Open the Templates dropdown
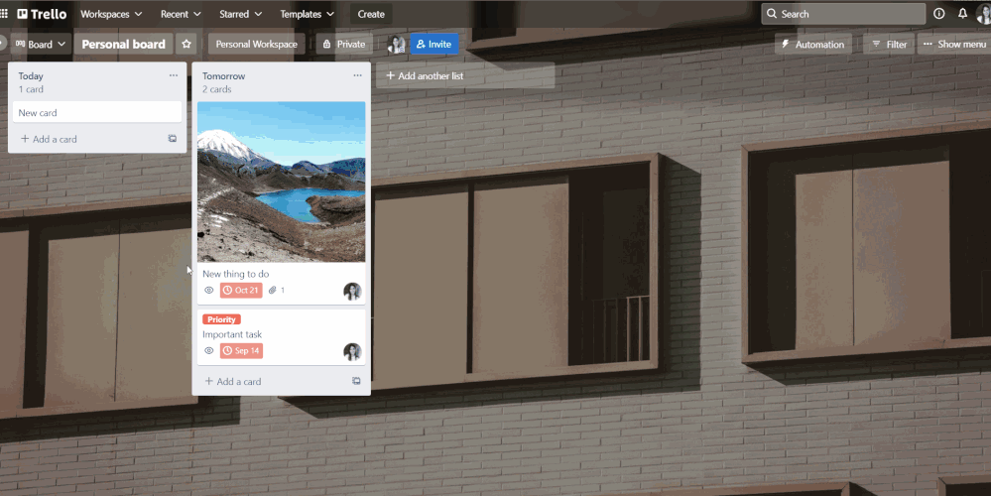 click(308, 14)
